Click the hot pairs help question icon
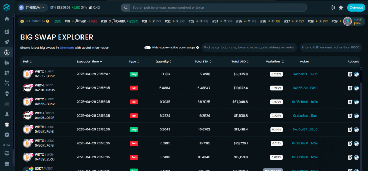The height and width of the screenshot is (171, 368). 48,21
